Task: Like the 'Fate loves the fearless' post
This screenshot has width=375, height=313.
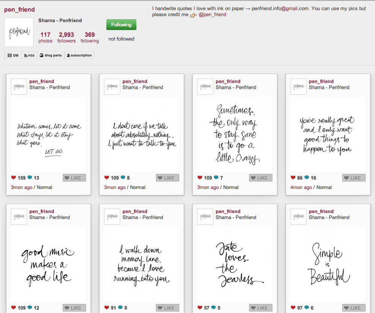Action: click(x=261, y=308)
